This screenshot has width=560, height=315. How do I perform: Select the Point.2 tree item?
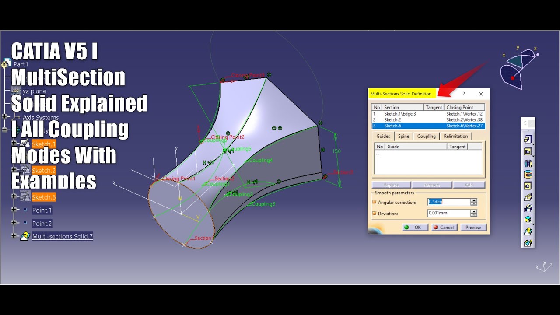[x=42, y=224]
